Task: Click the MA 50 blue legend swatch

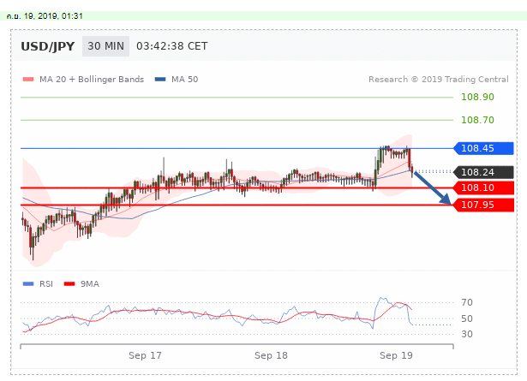Action: point(160,80)
